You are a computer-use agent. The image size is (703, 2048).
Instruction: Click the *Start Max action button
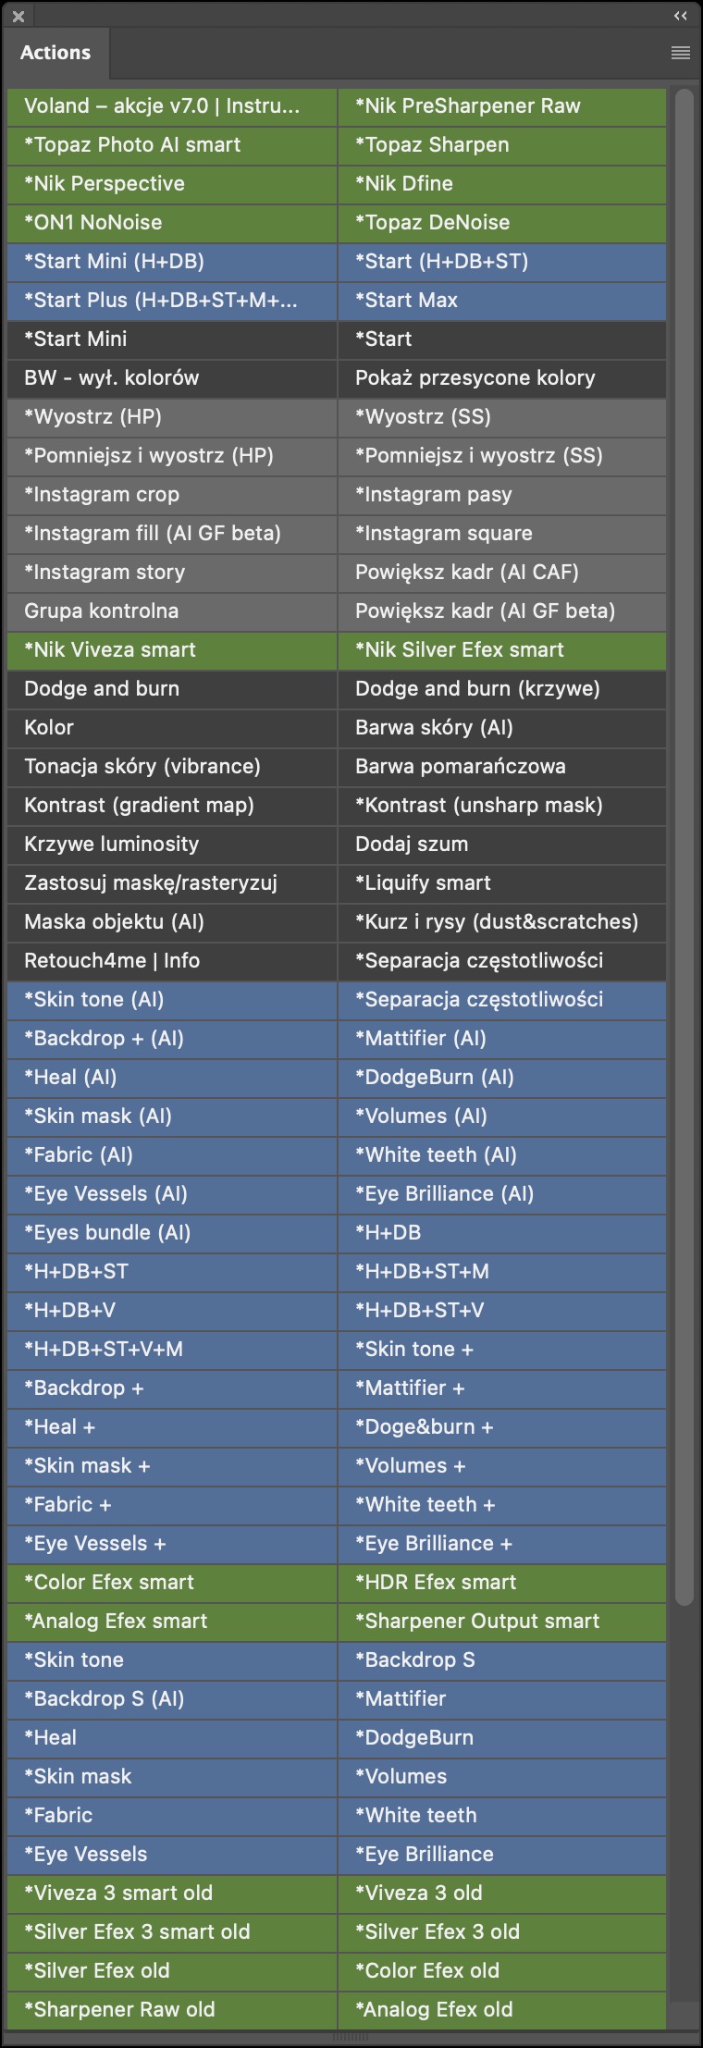(x=502, y=301)
